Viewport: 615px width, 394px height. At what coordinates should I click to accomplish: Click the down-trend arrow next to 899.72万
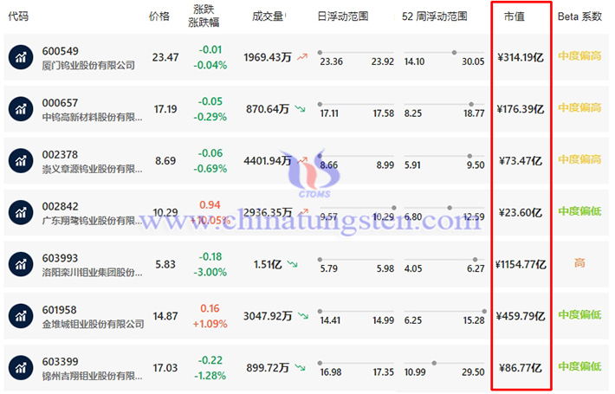pyautogui.click(x=300, y=367)
